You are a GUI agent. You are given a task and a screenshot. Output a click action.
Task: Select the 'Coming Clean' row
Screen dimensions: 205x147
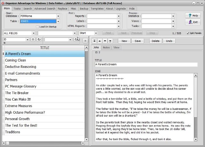click(x=45, y=60)
